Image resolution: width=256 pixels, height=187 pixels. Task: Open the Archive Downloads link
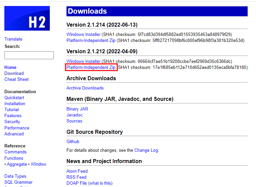(85, 88)
